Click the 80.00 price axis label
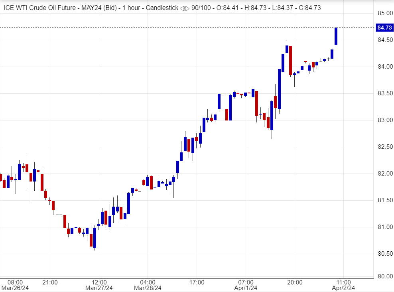394x292 pixels. (384, 276)
